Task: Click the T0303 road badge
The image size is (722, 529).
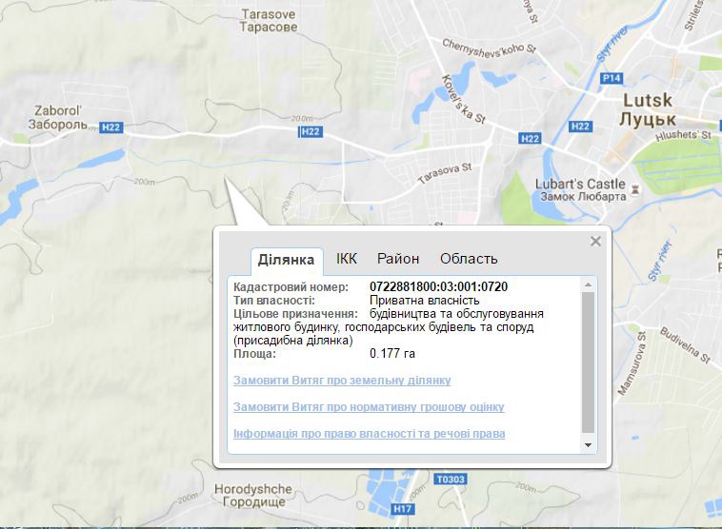Action: pos(450,480)
